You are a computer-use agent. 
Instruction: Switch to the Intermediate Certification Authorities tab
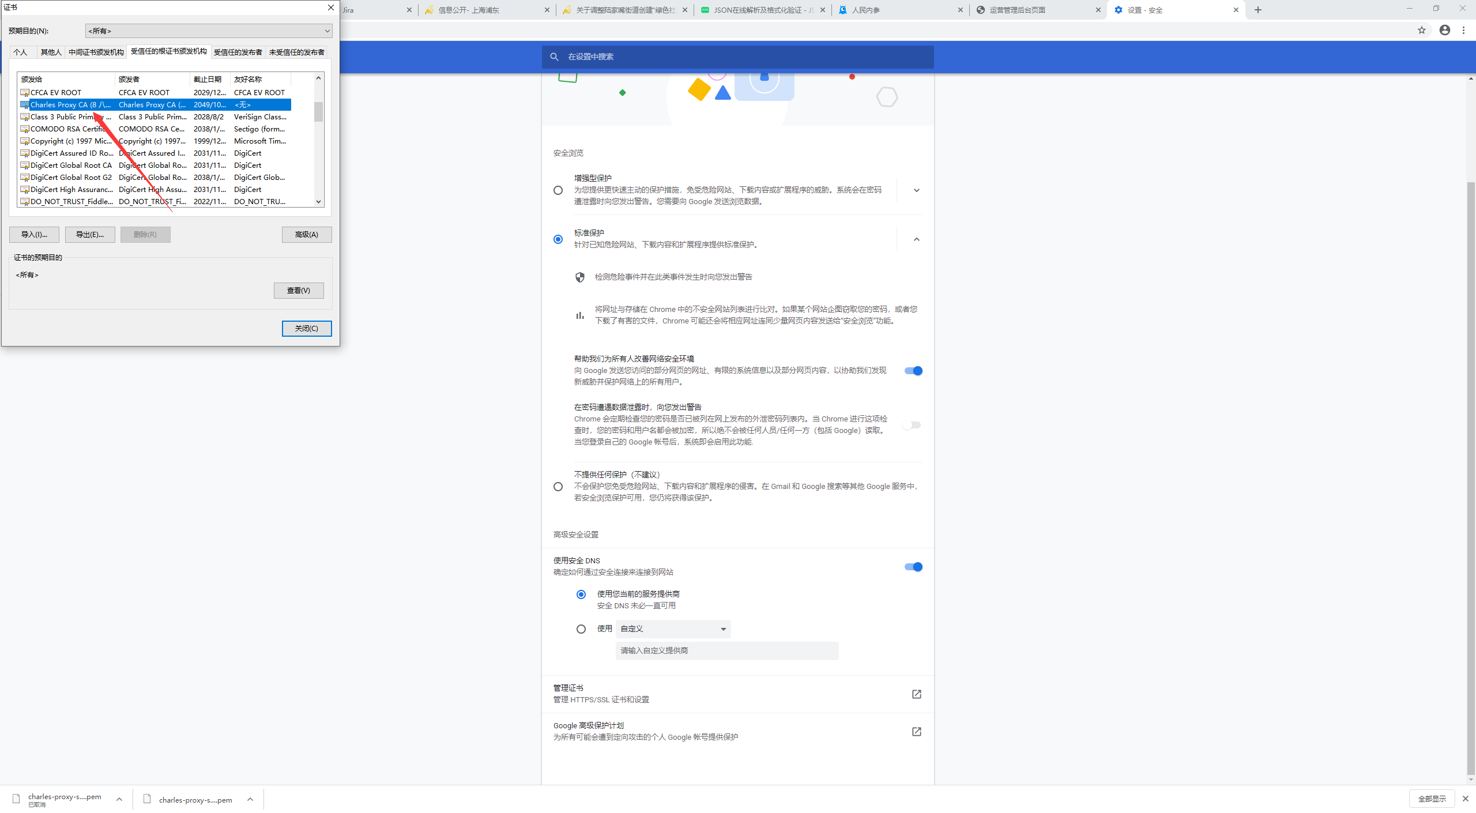(96, 52)
